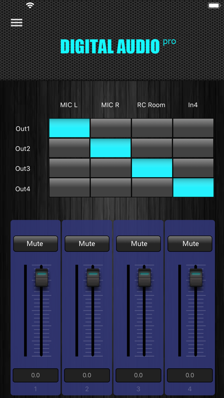Click the Out2 row label
Viewport: 224px width, 398px height.
click(23, 148)
